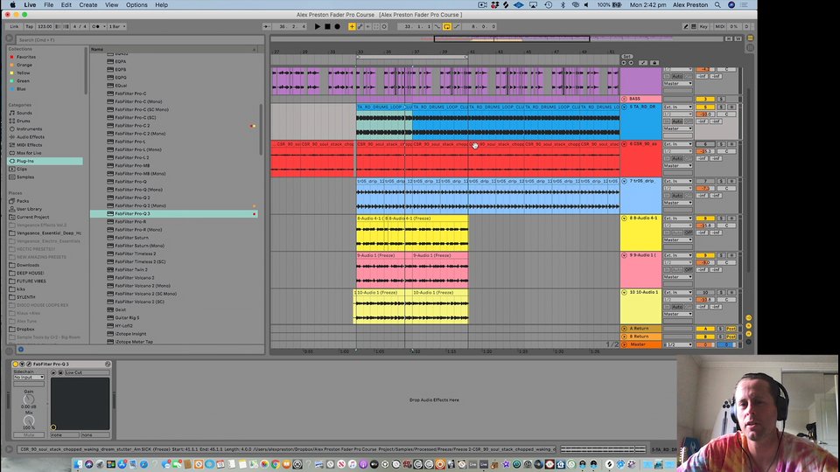The width and height of the screenshot is (840, 472).
Task: Open the Instruments category
Action: pos(29,129)
